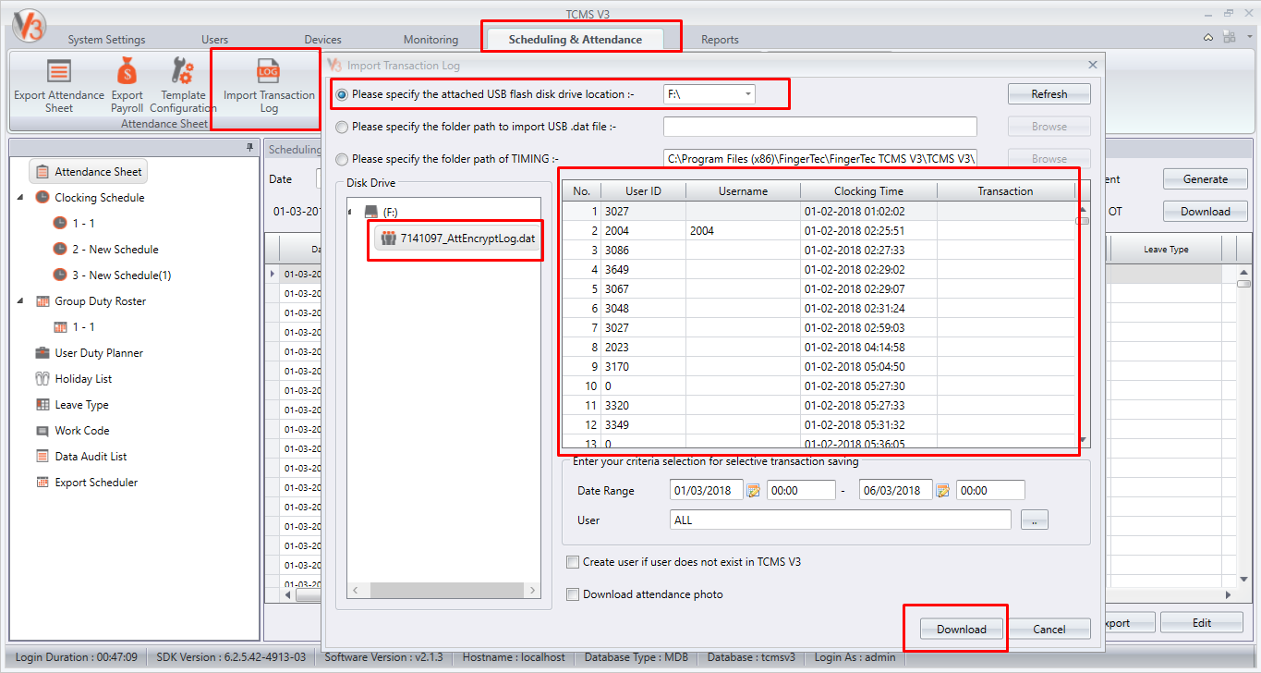This screenshot has width=1261, height=673.
Task: Close the Import Transaction Log dialog
Action: click(x=1093, y=65)
